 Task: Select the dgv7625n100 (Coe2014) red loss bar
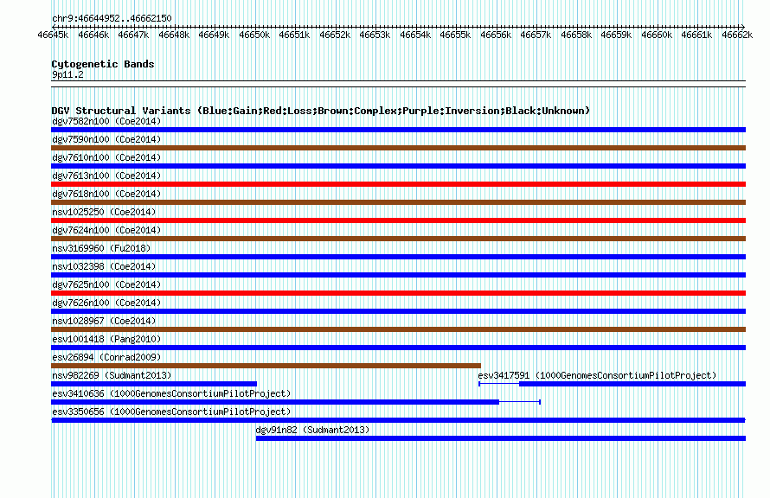[x=398, y=293]
